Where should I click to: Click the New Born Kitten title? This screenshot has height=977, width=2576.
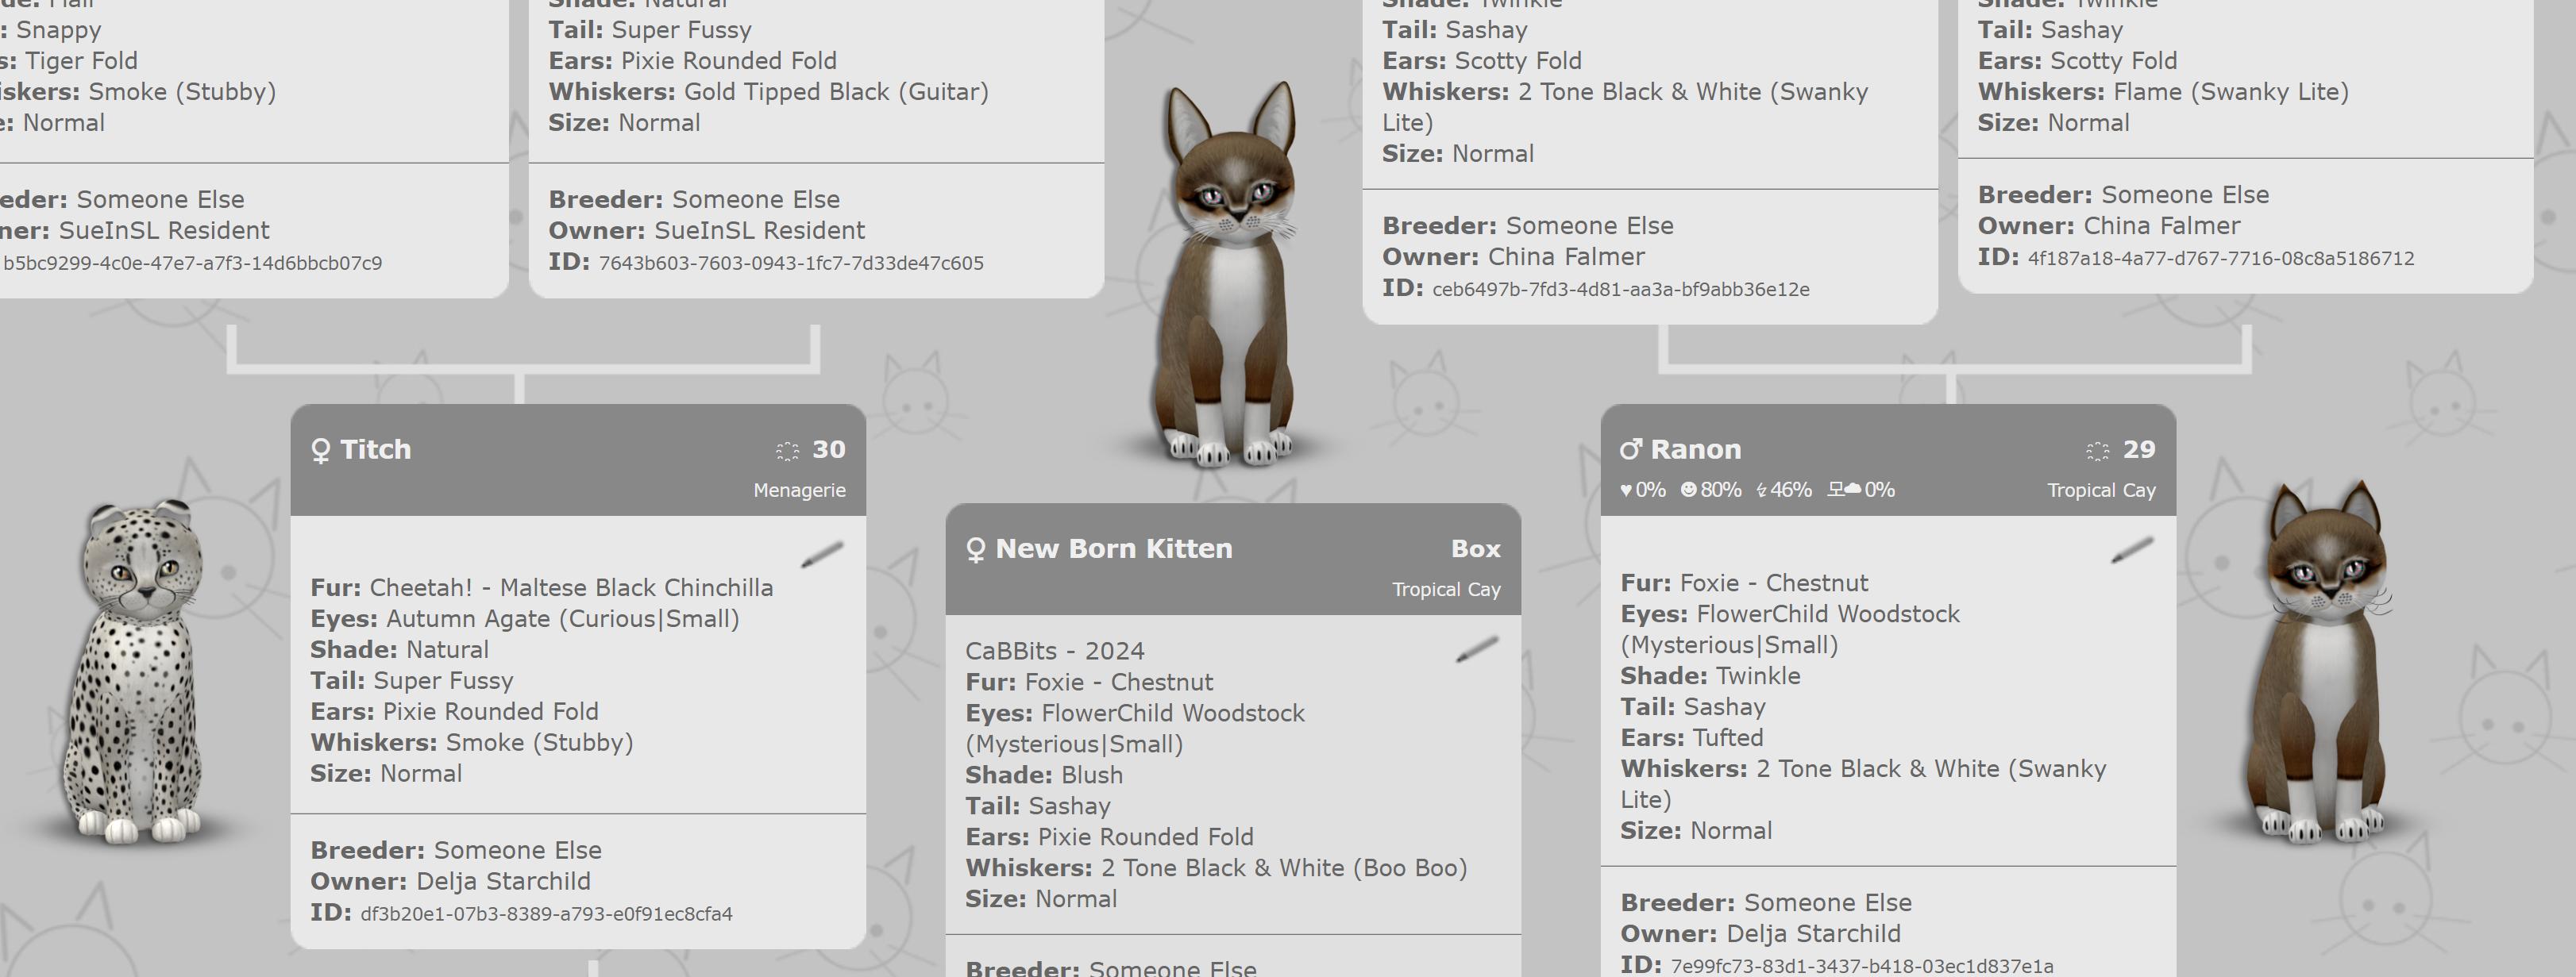coord(1113,548)
